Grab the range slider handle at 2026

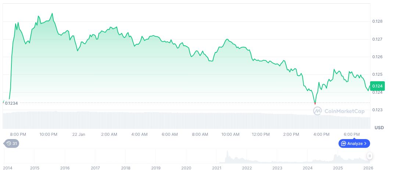pos(370,156)
